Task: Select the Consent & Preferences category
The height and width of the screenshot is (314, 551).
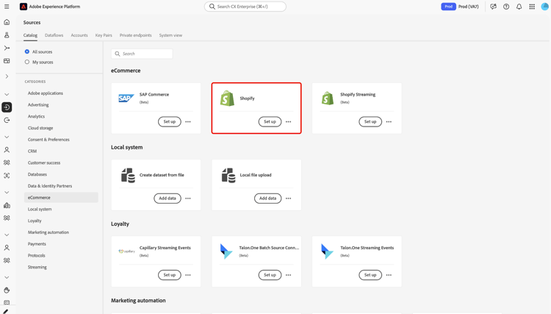Action: 48,140
